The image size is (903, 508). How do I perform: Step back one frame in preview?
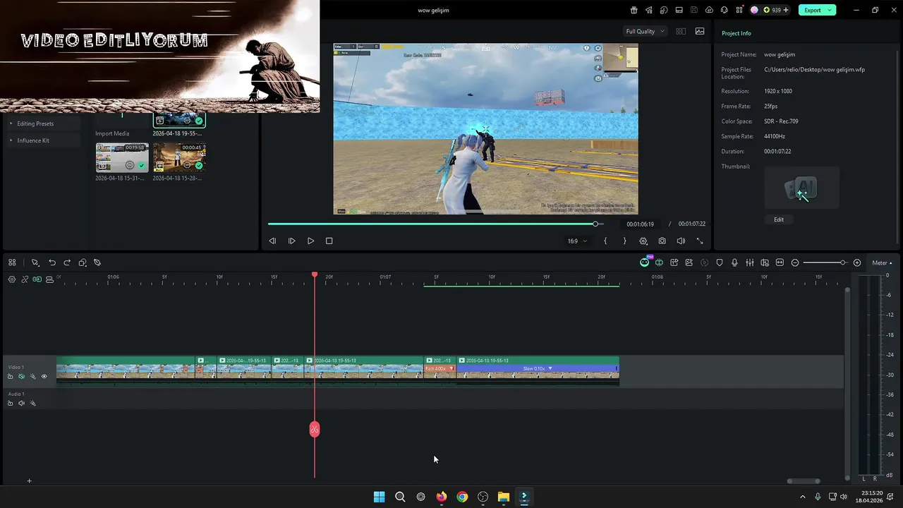272,241
